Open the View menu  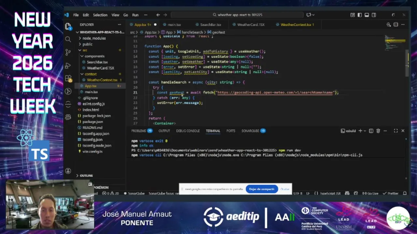pyautogui.click(x=115, y=15)
